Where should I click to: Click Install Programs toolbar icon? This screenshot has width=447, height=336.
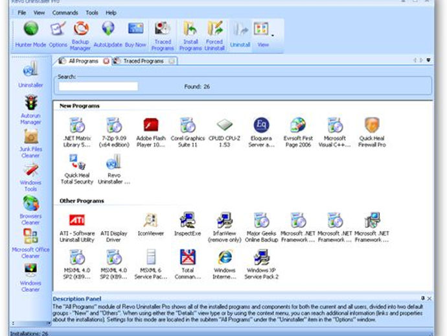[x=190, y=36]
